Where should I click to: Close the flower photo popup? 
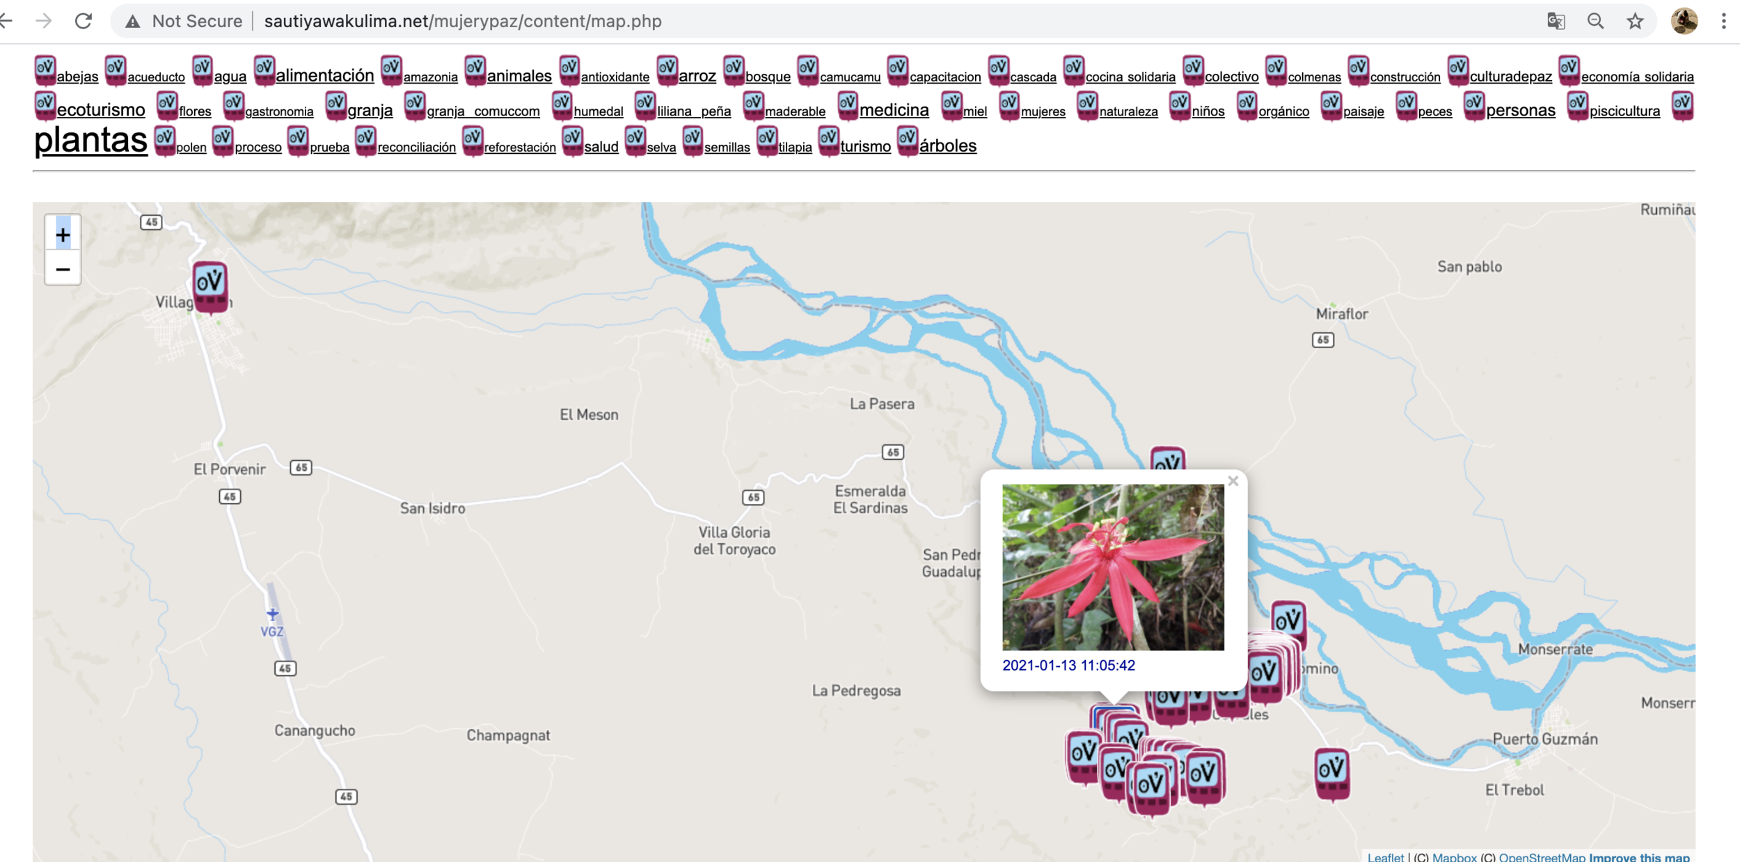(1233, 481)
